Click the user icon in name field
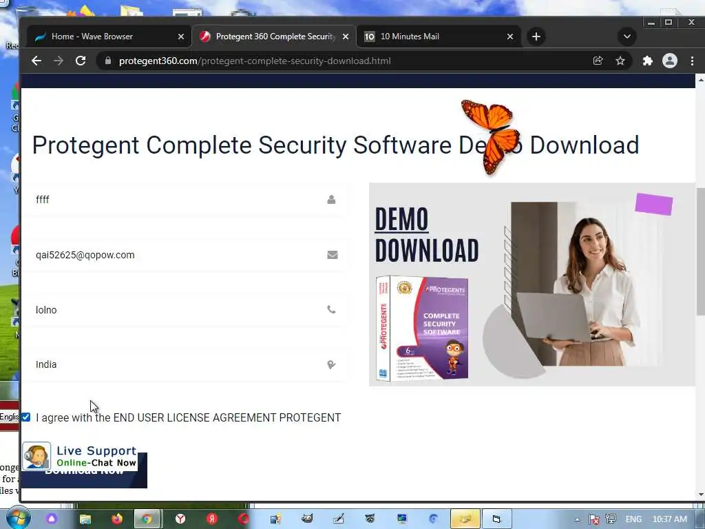 point(331,199)
